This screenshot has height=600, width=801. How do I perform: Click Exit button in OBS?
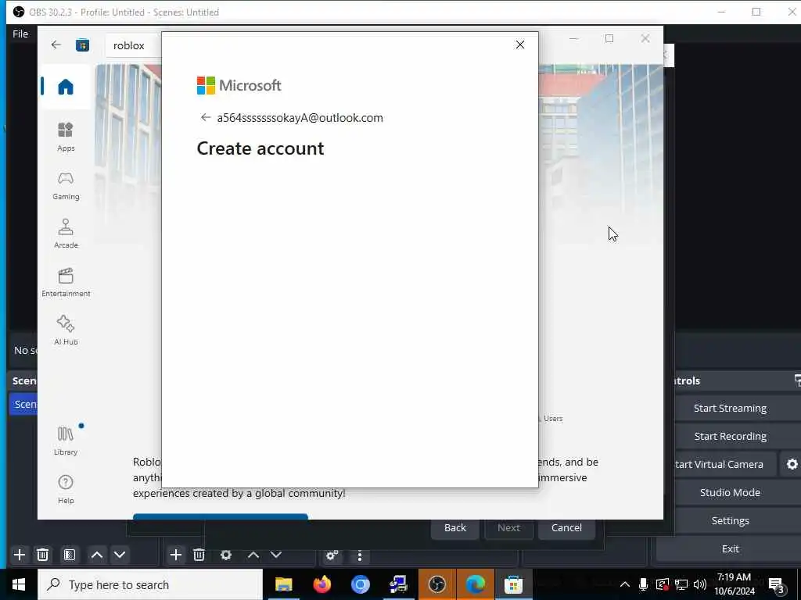[730, 548]
